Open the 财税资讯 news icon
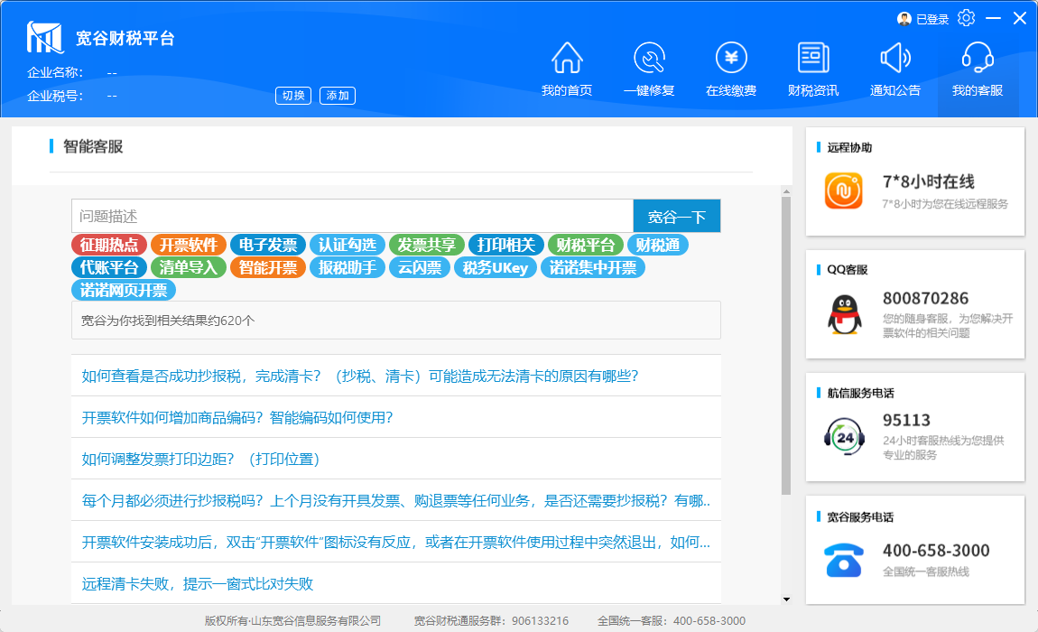Viewport: 1038px width, 632px height. click(813, 59)
